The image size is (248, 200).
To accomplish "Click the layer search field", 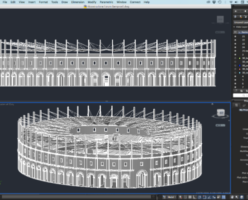I will (240, 95).
